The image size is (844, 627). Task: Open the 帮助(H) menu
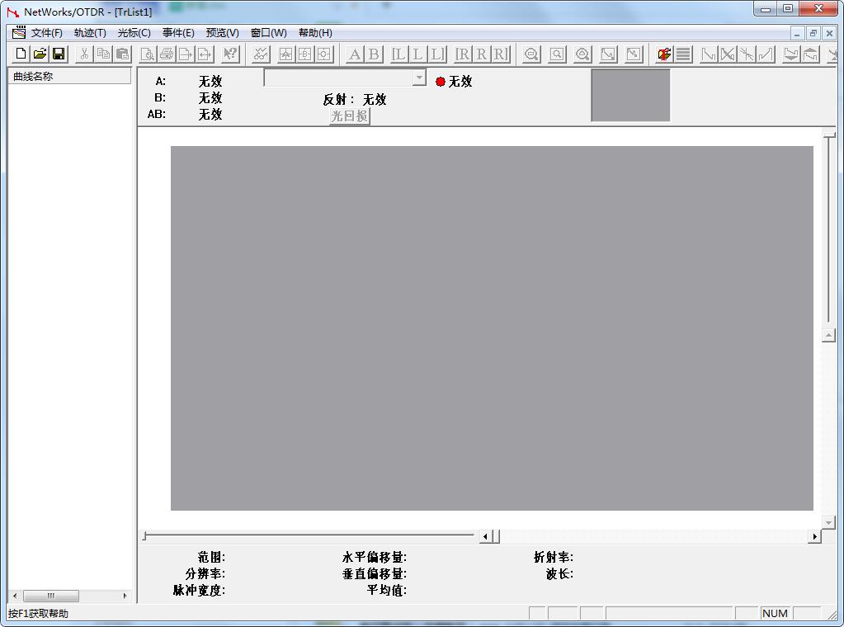(x=315, y=33)
